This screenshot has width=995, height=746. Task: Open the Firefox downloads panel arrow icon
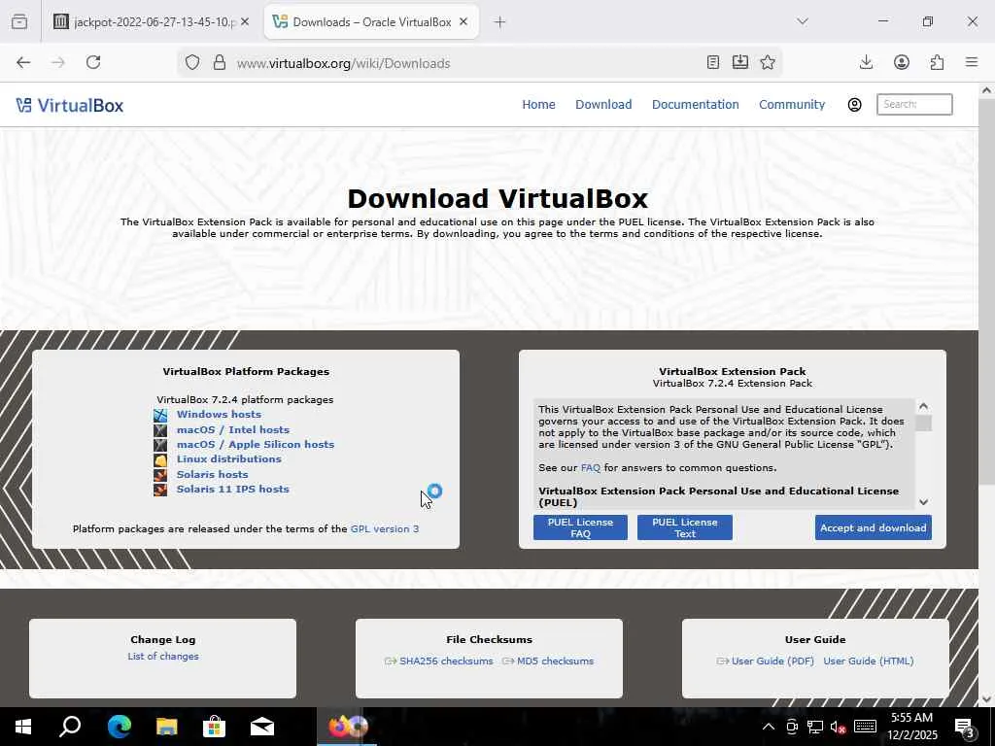click(866, 62)
